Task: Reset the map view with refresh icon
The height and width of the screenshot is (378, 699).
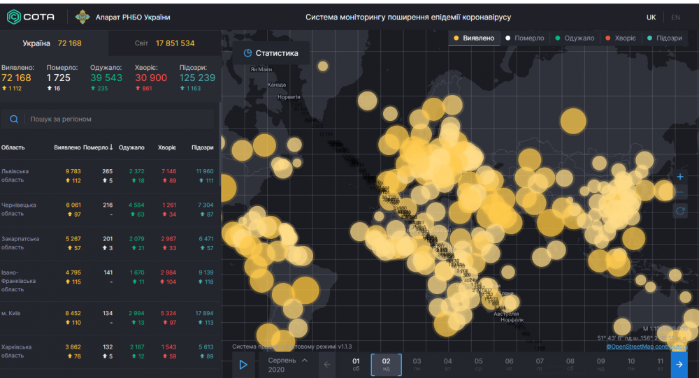Action: pyautogui.click(x=680, y=210)
